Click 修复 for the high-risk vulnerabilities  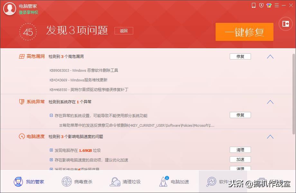click(240, 56)
